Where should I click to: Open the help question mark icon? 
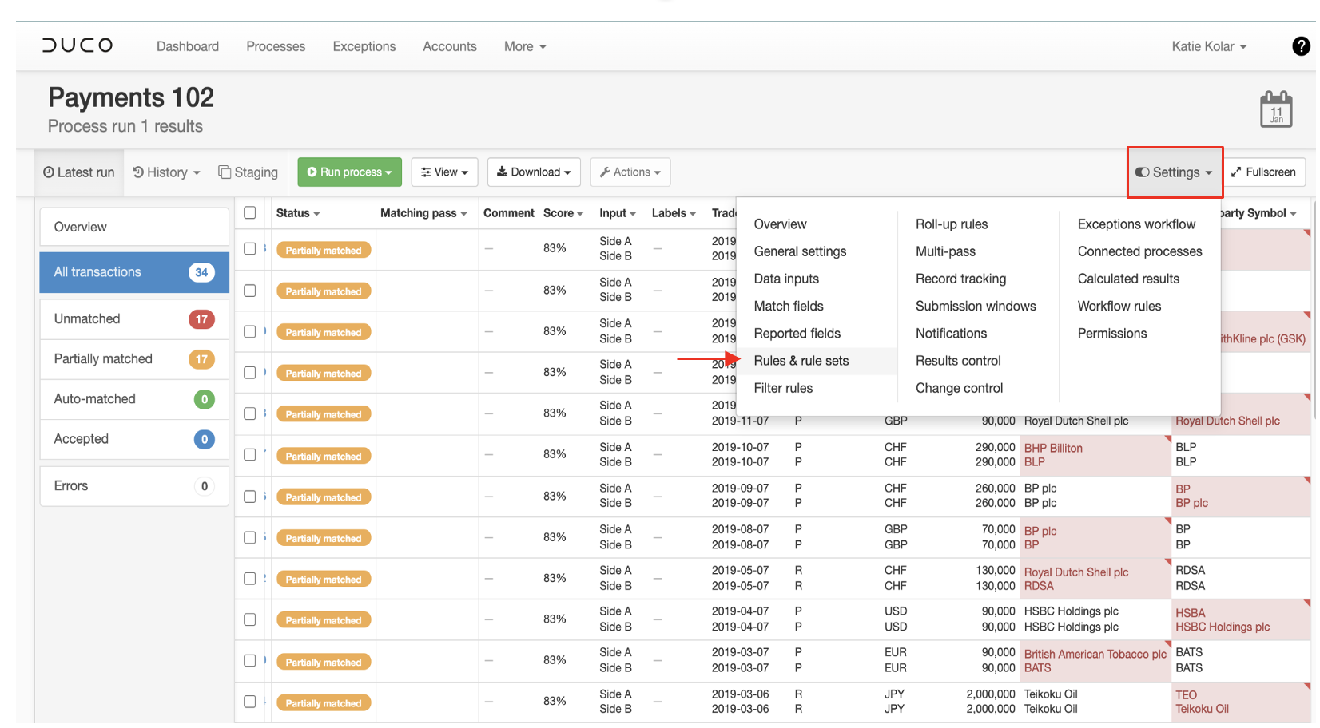pyautogui.click(x=1301, y=46)
